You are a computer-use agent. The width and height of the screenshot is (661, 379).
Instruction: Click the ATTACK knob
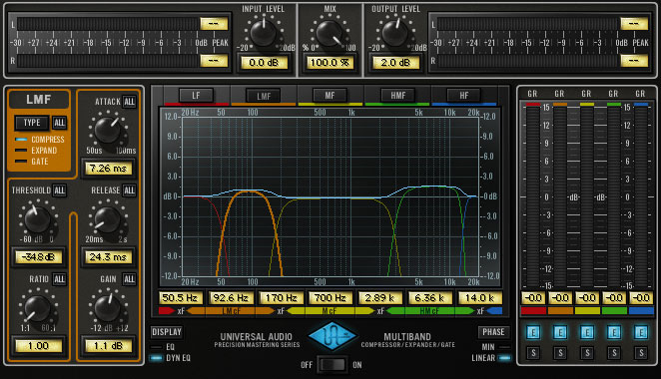pyautogui.click(x=107, y=130)
